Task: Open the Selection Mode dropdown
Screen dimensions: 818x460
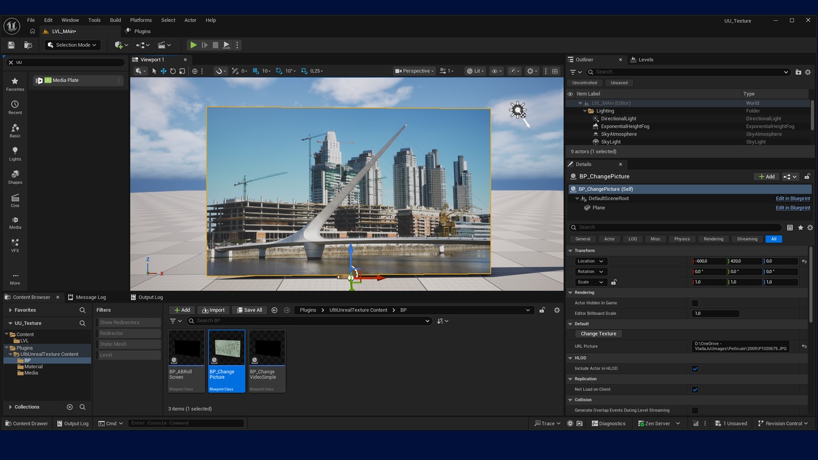Action: [x=72, y=45]
